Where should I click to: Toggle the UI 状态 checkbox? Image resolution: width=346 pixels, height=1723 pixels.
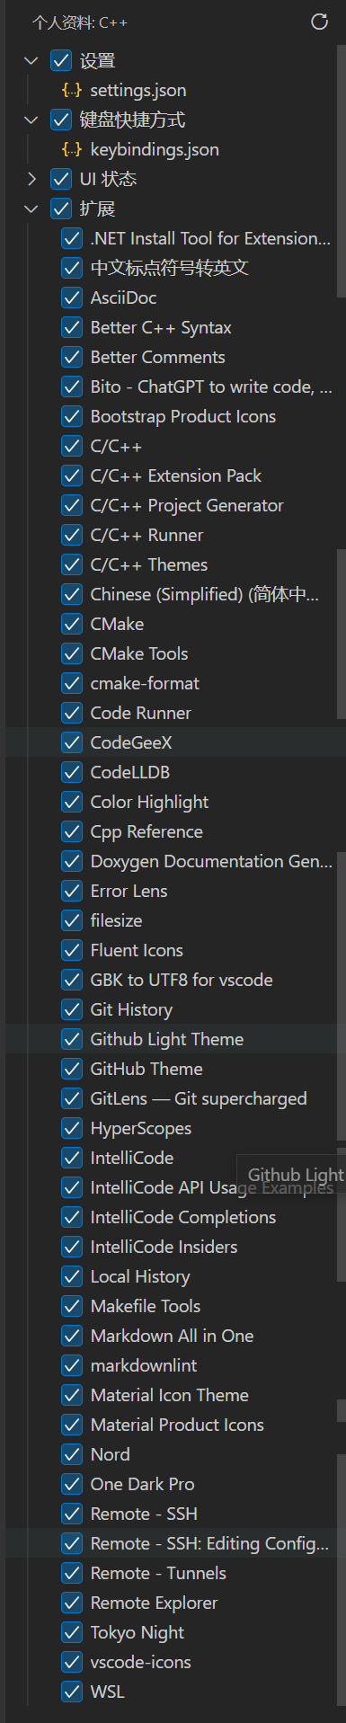click(x=61, y=179)
